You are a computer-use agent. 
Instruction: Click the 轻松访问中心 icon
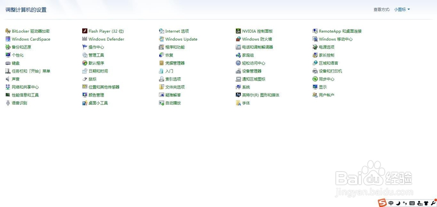[238, 63]
